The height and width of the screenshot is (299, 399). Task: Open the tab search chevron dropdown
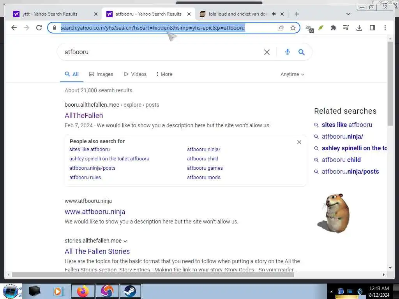pyautogui.click(x=348, y=14)
